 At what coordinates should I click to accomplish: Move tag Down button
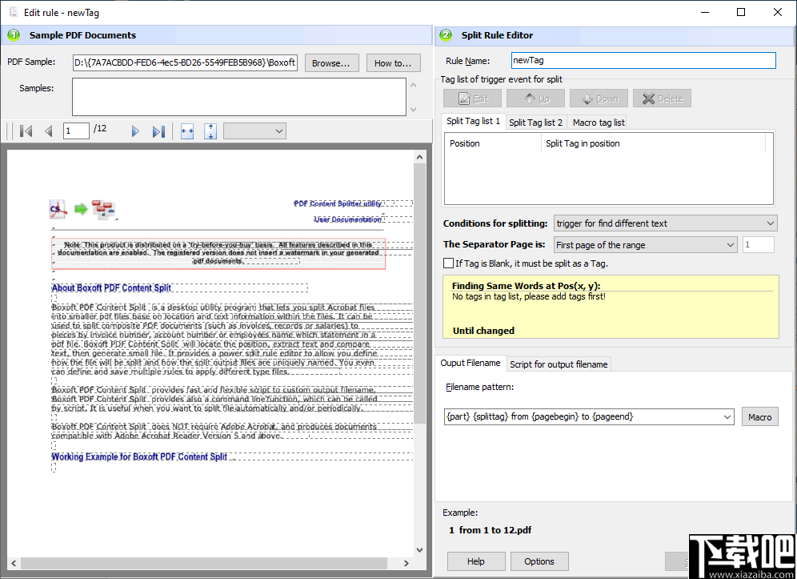(x=599, y=99)
